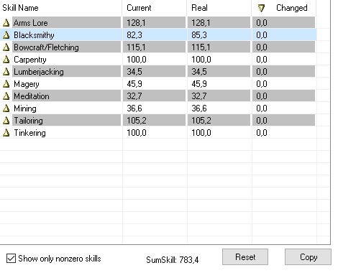338x273 pixels.
Task: Click the Copy button
Action: tap(309, 257)
